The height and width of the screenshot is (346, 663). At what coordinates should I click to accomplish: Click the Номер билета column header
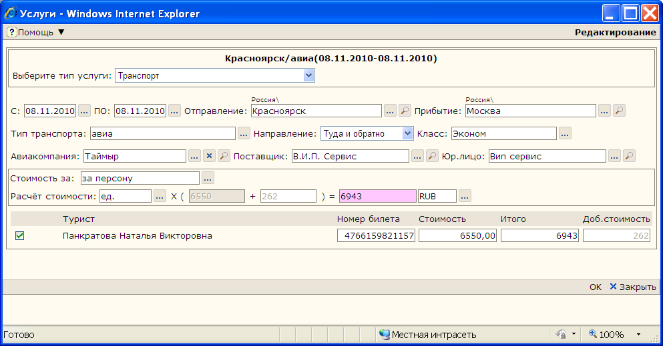(369, 219)
